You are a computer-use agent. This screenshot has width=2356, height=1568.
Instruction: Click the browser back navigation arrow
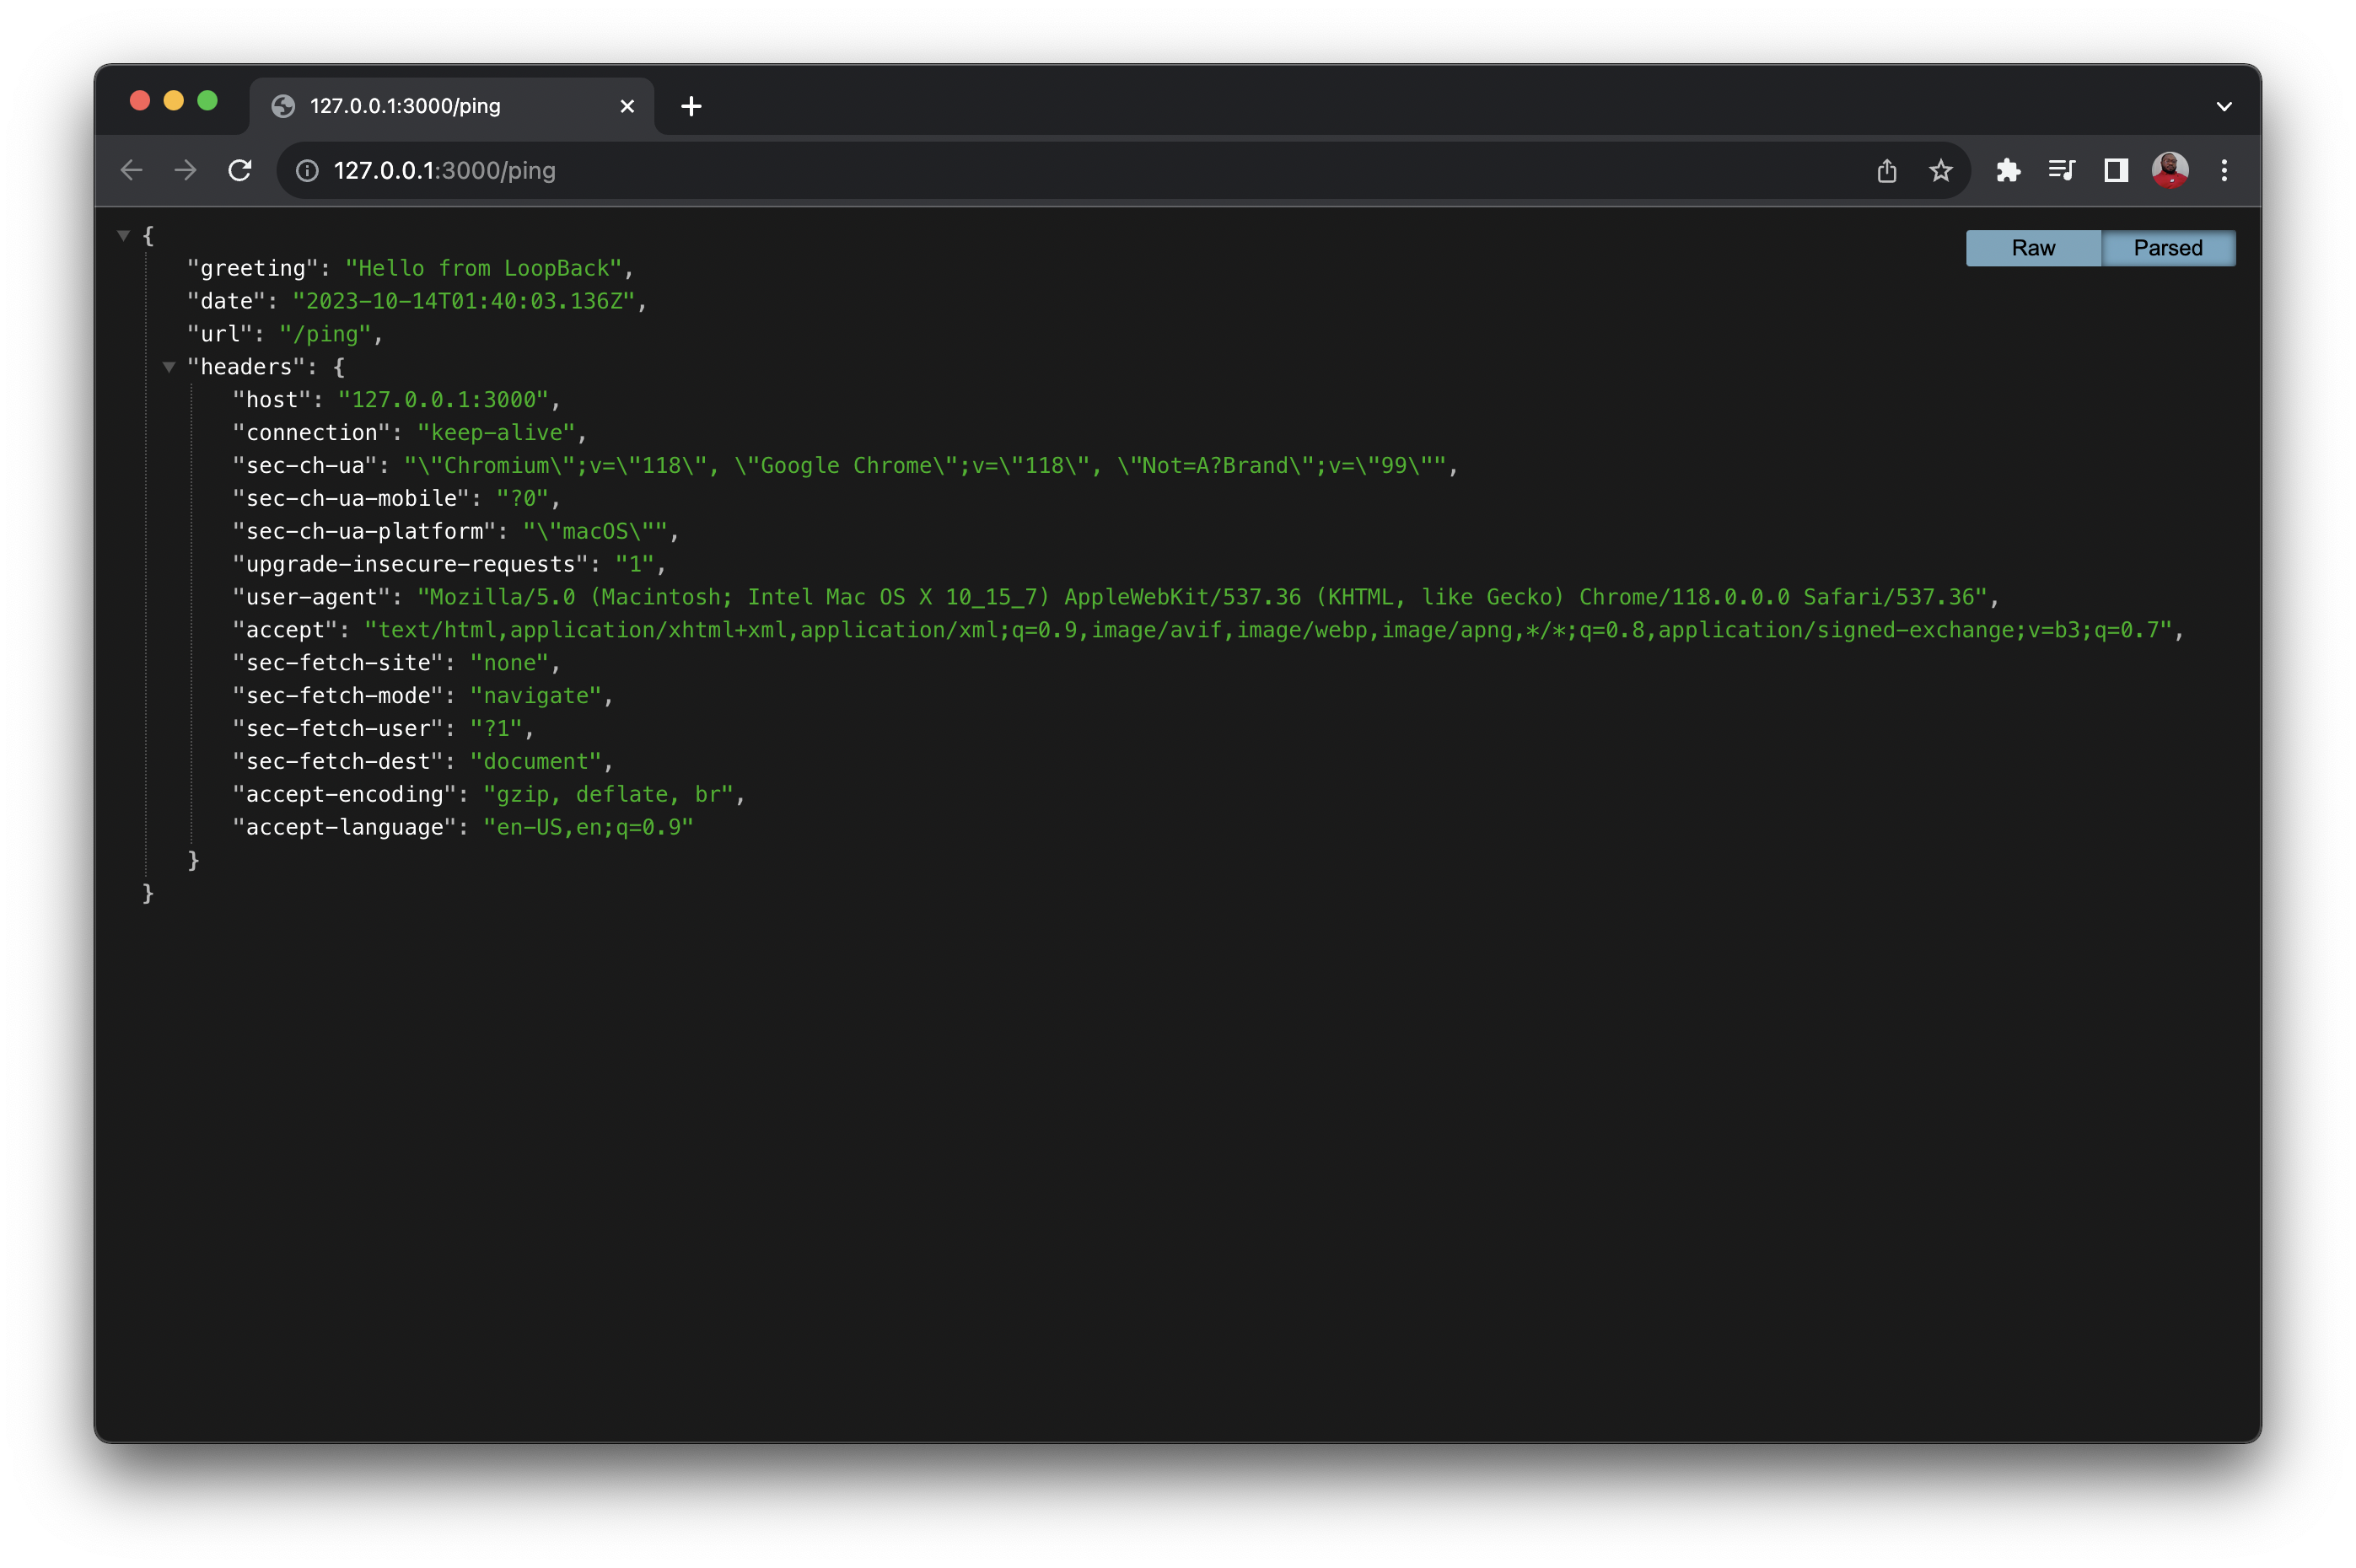pyautogui.click(x=131, y=170)
